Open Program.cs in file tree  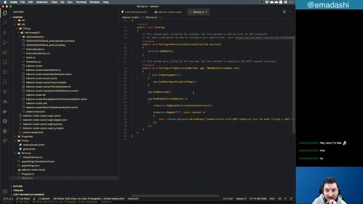coord(28,174)
